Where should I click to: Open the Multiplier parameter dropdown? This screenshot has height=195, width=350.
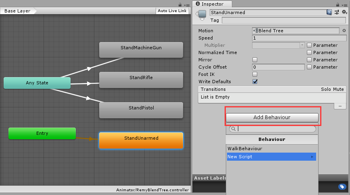tap(278, 45)
